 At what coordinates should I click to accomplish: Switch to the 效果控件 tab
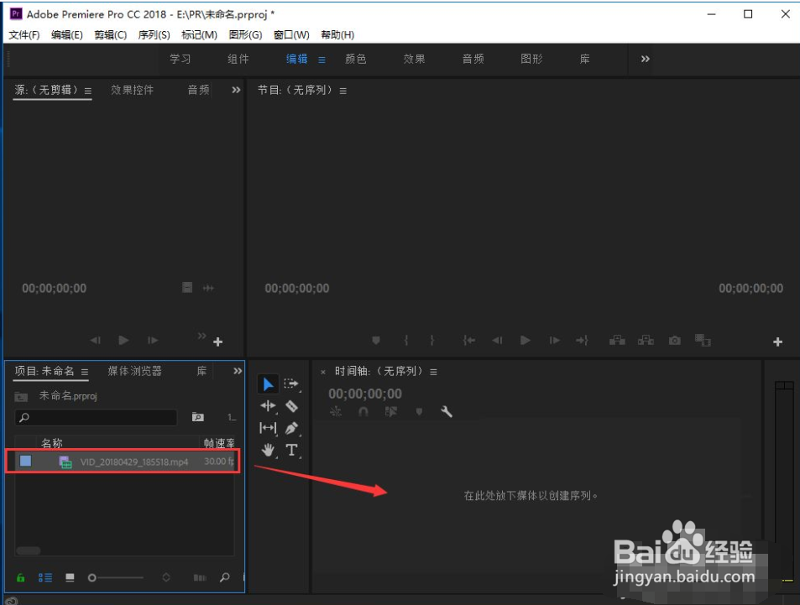pos(132,90)
